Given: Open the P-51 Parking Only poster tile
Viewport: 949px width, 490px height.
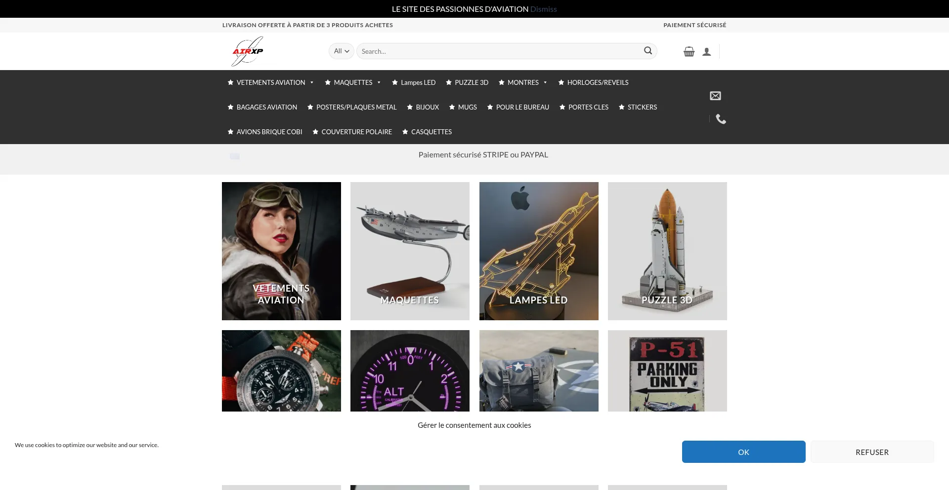Looking at the screenshot, I should click(x=667, y=371).
